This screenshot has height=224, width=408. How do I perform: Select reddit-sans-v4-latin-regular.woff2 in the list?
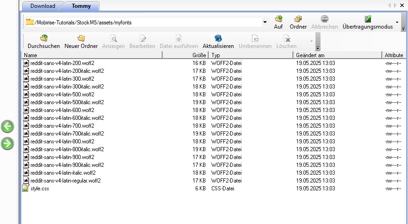(x=65, y=181)
